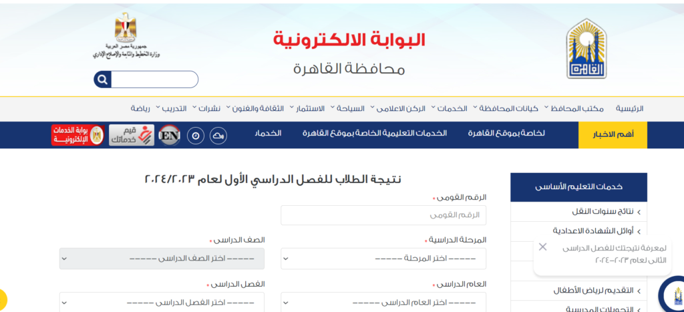Open the الصف الدراسي dropdown

click(x=162, y=259)
